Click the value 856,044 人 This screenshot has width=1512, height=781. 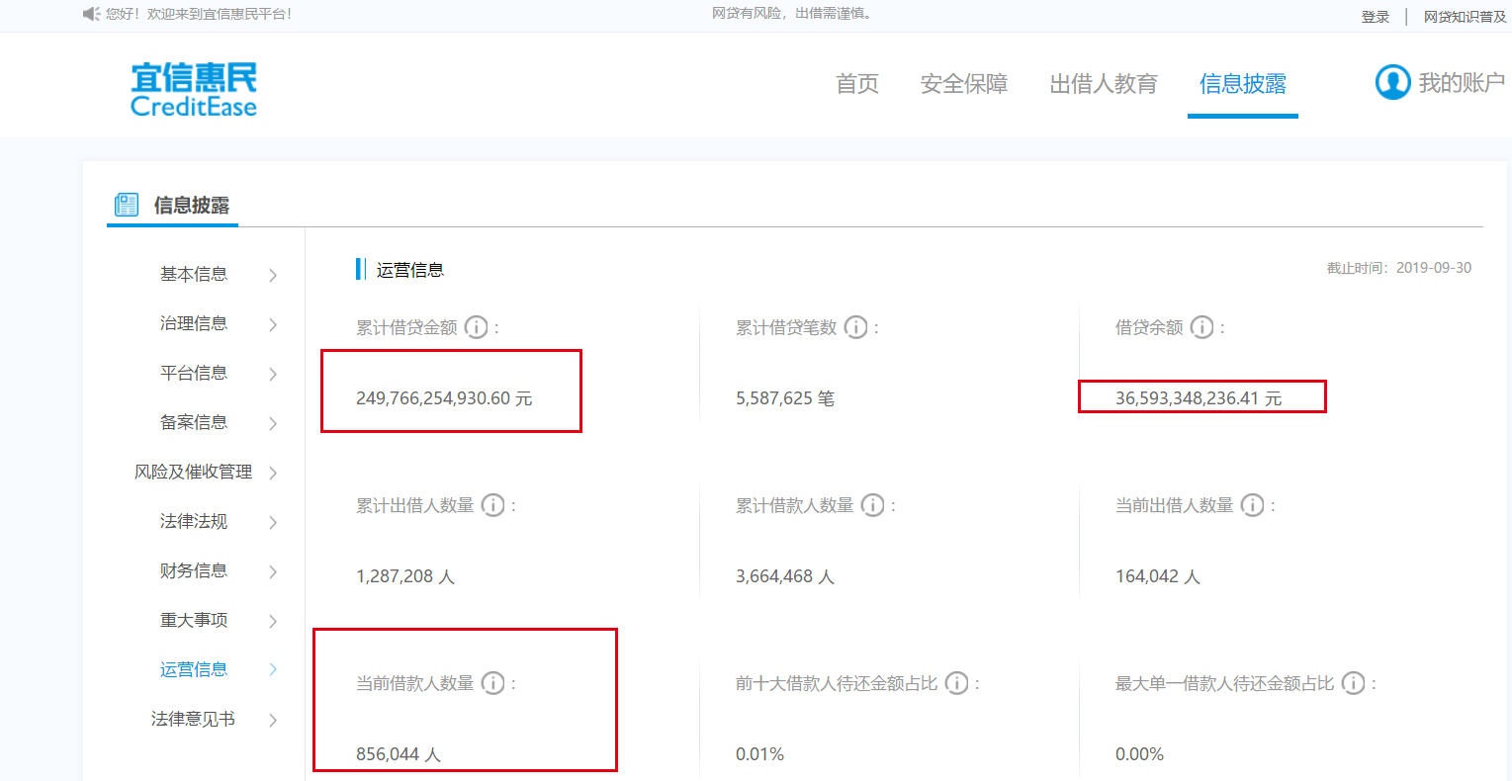tap(399, 754)
